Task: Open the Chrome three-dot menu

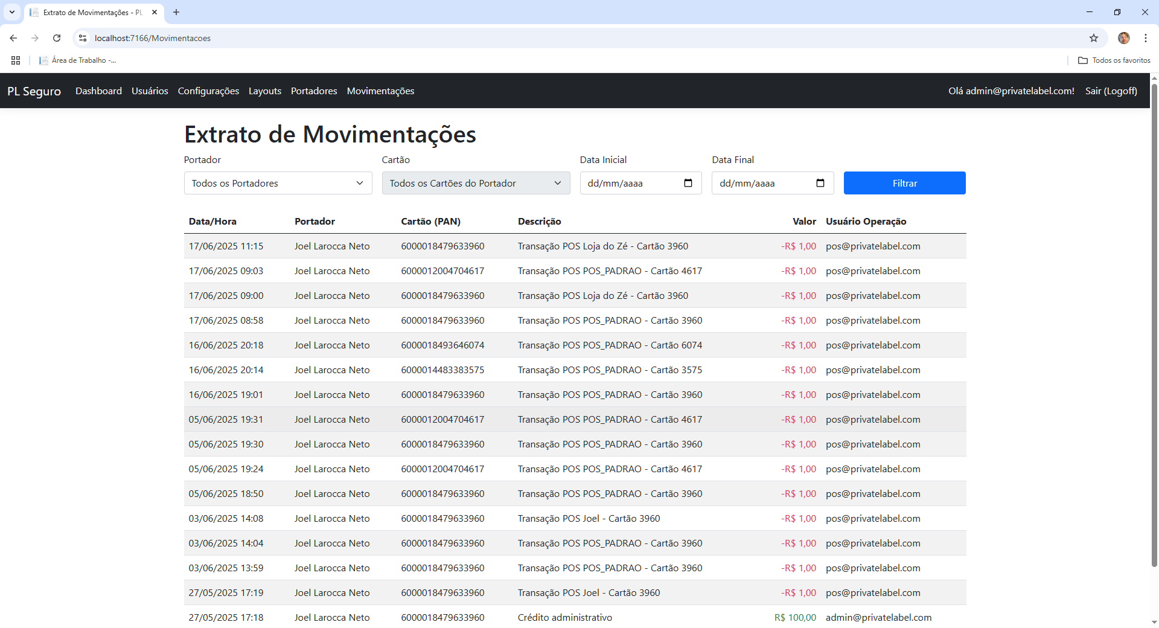Action: [1145, 38]
